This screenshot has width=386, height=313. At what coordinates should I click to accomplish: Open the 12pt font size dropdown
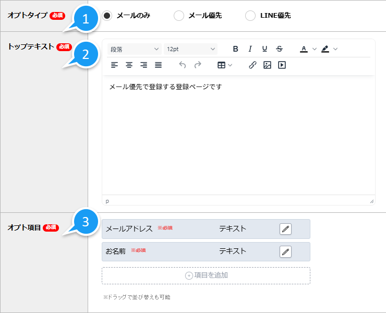pos(190,49)
